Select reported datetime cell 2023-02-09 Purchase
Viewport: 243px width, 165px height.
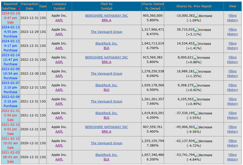click(x=11, y=73)
